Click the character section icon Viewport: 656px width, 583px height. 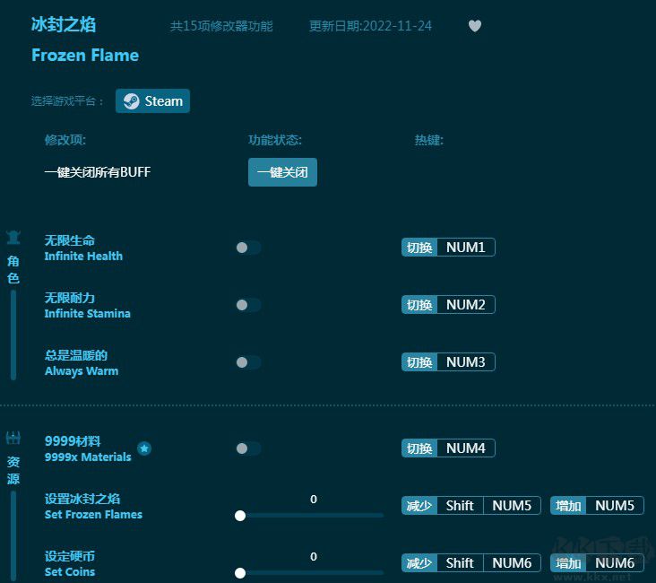tap(13, 238)
